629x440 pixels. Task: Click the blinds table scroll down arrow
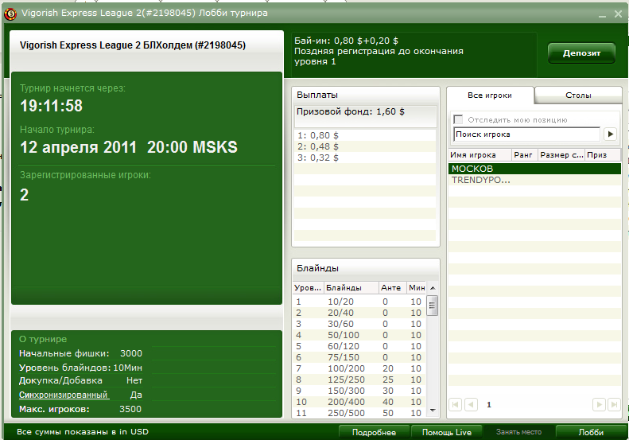433,411
